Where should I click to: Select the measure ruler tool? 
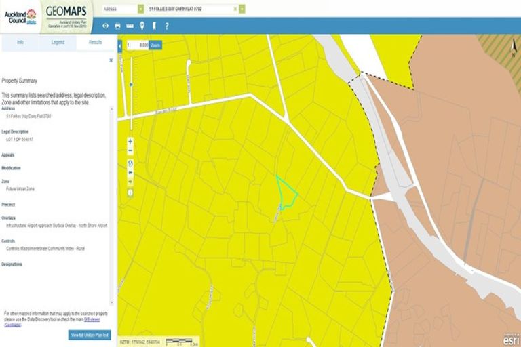[130, 26]
